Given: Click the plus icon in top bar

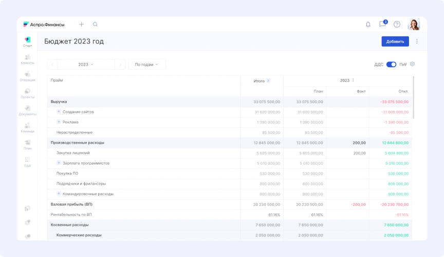Looking at the screenshot, I should pyautogui.click(x=81, y=24).
